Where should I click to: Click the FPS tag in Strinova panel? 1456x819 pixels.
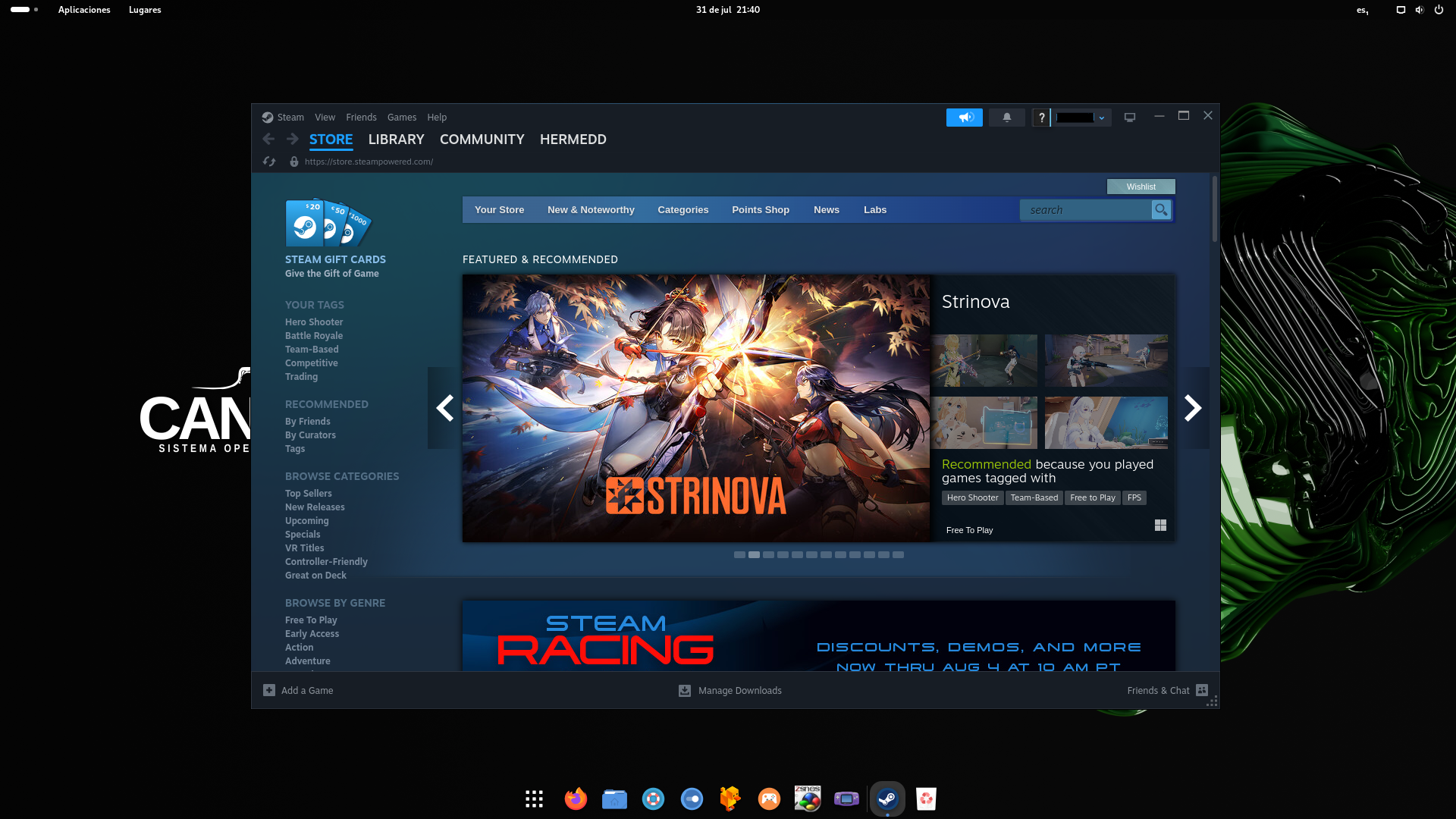click(1134, 498)
